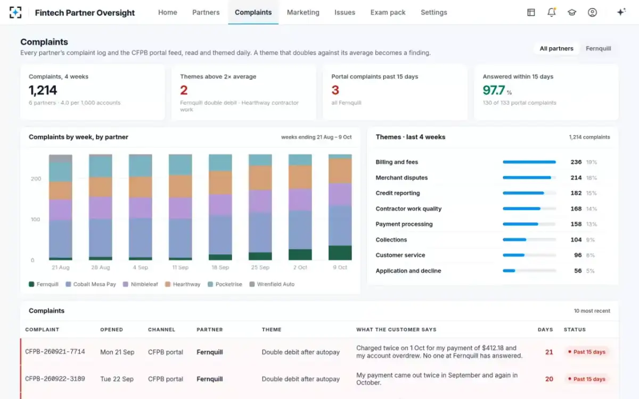The width and height of the screenshot is (639, 399).
Task: Switch to the Partners tab
Action: (x=206, y=12)
